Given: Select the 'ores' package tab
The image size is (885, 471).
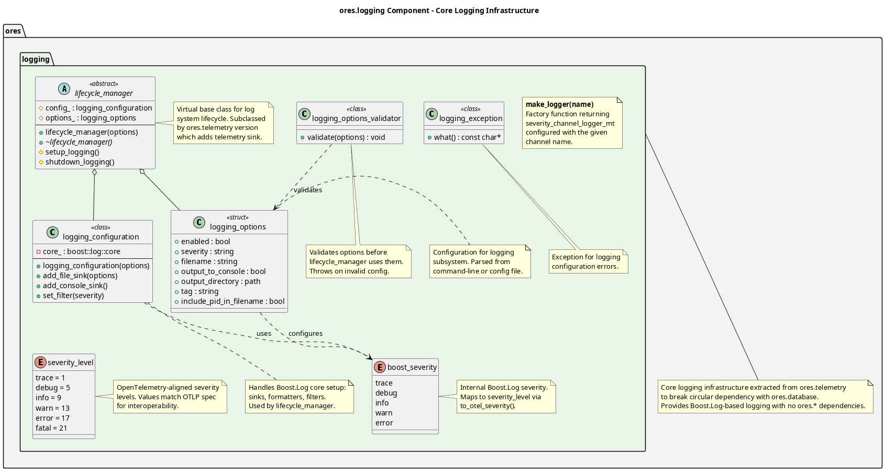Looking at the screenshot, I should point(13,31).
